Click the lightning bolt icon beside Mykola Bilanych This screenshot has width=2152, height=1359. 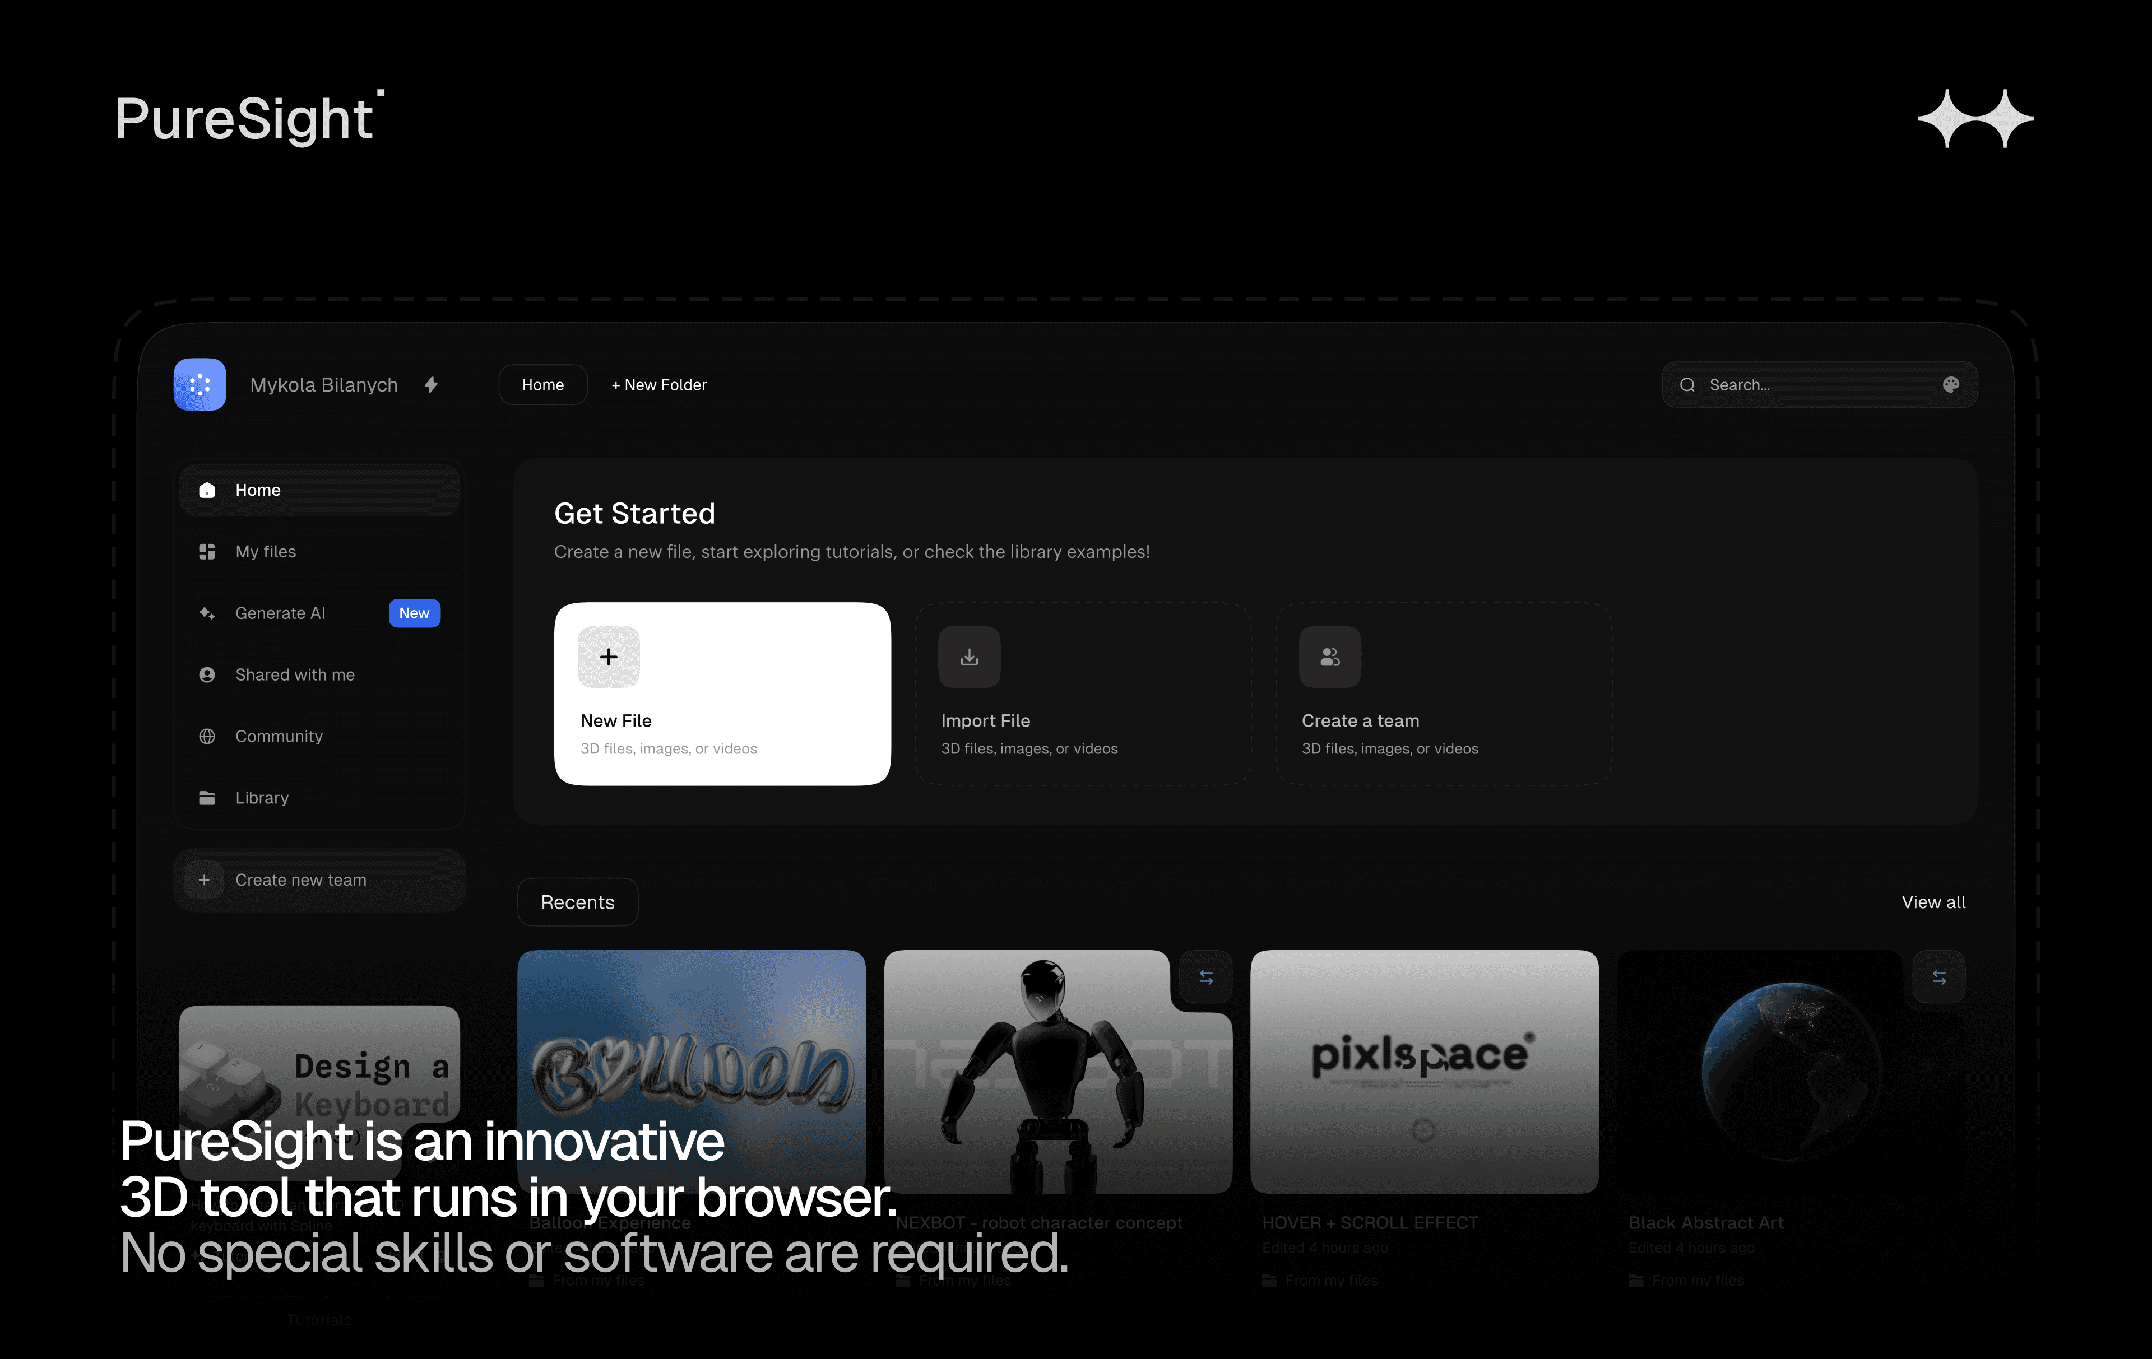[432, 384]
